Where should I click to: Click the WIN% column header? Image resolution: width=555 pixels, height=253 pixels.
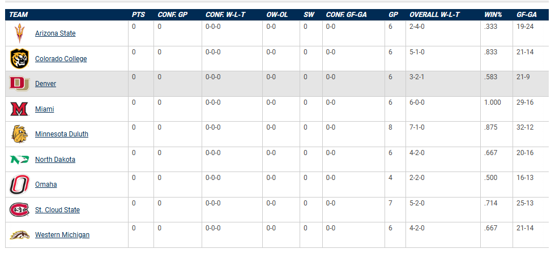click(492, 14)
